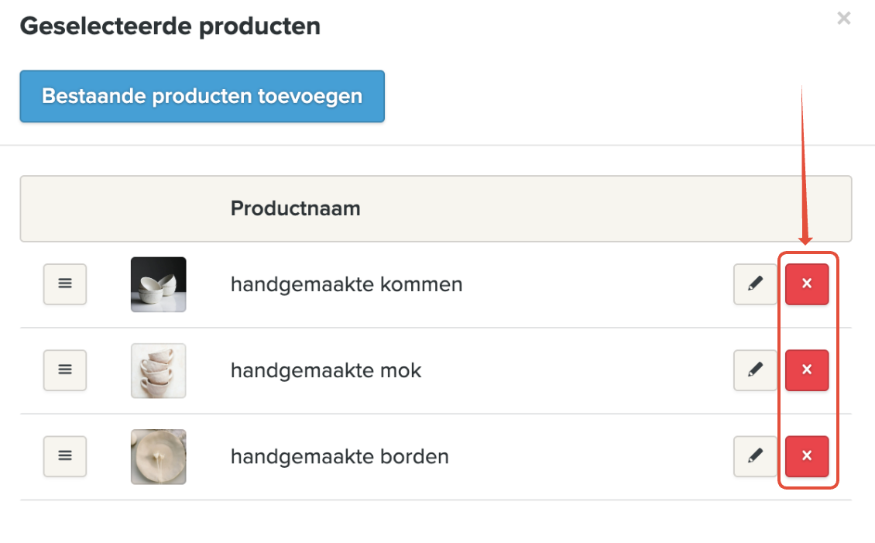The height and width of the screenshot is (543, 875).
Task: Open the handgemaakte kommen thumbnail
Action: tap(159, 284)
